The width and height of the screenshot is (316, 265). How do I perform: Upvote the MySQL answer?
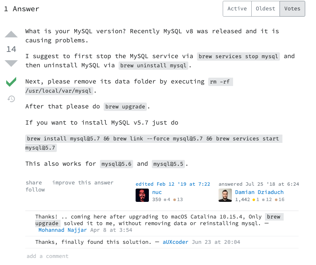pos(11,35)
